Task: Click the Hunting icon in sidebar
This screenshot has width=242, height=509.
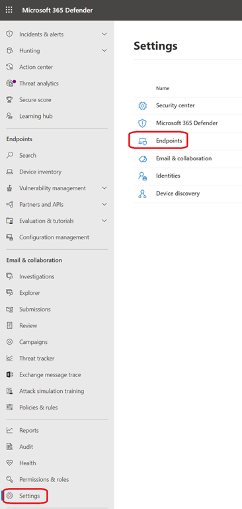Action: (x=9, y=50)
